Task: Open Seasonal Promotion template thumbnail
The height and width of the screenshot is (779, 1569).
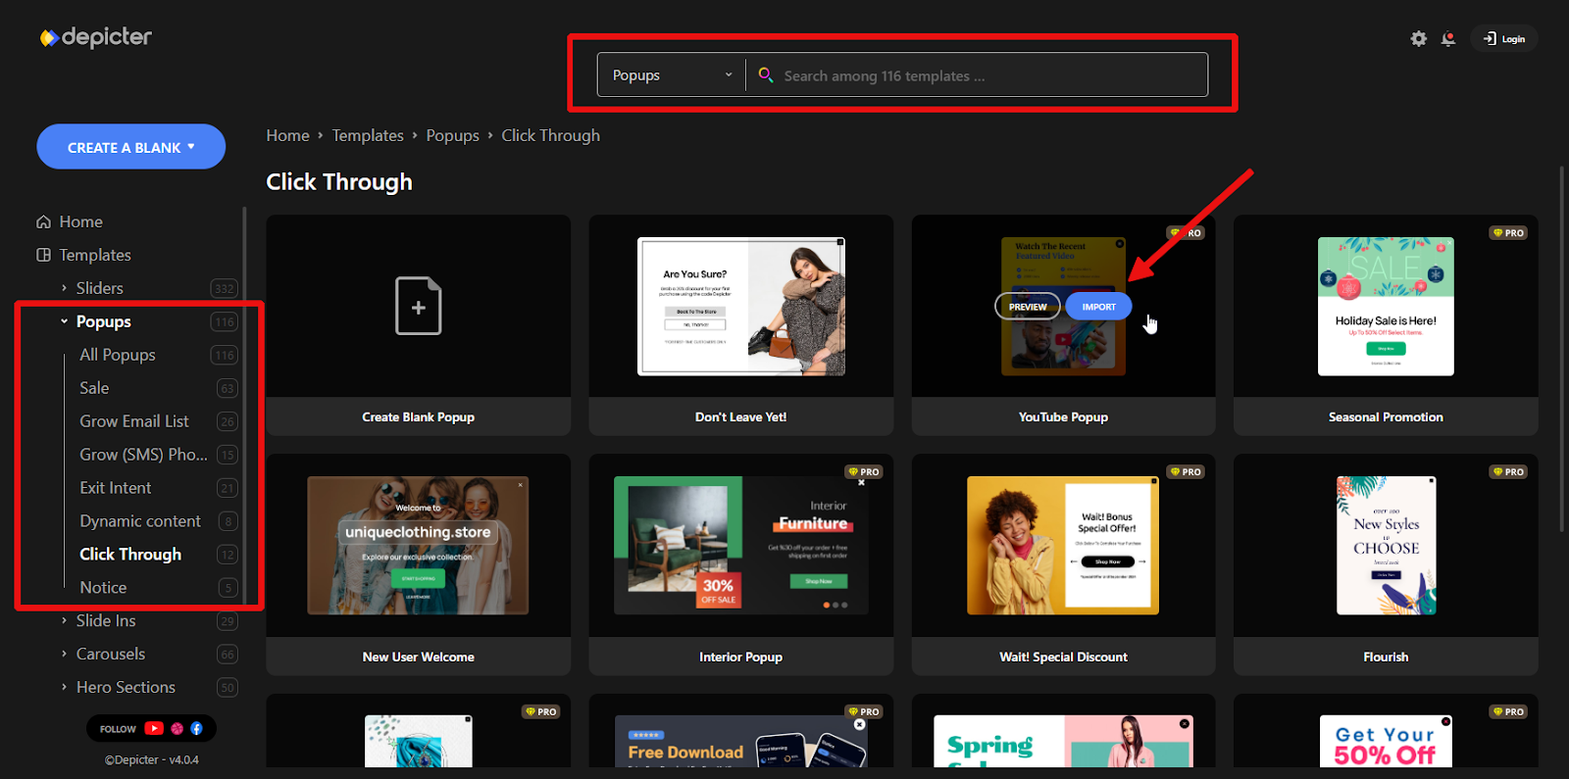Action: (x=1386, y=307)
